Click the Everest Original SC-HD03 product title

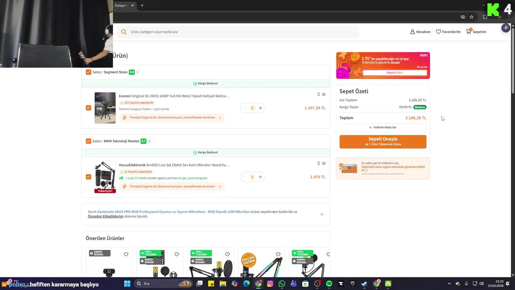point(174,96)
